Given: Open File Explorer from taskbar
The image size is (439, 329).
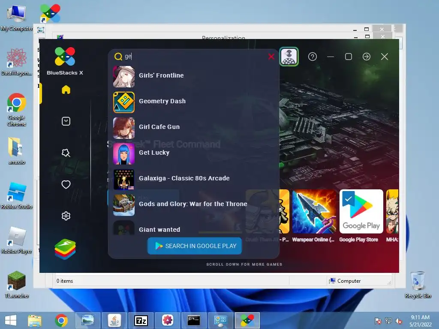Looking at the screenshot, I should (x=35, y=320).
